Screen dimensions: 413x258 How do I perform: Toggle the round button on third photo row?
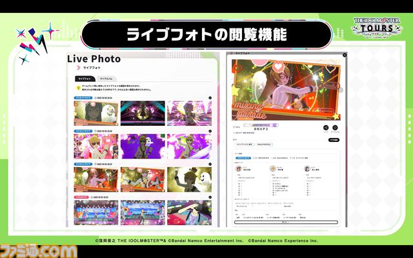pos(210,164)
